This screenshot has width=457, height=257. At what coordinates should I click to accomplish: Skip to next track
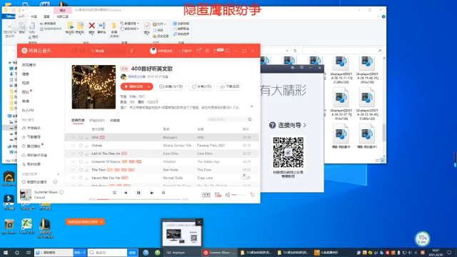pos(152,193)
